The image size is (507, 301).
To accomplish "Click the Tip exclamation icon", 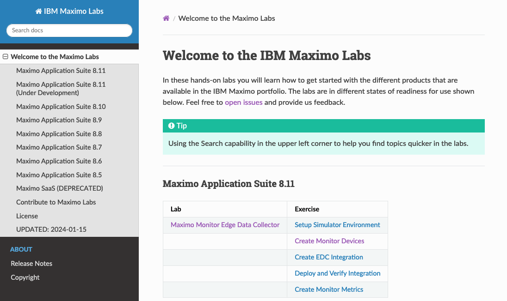I will pyautogui.click(x=171, y=126).
